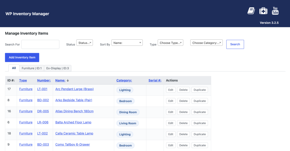
Task: Sort by the Number column header
Action: click(44, 80)
